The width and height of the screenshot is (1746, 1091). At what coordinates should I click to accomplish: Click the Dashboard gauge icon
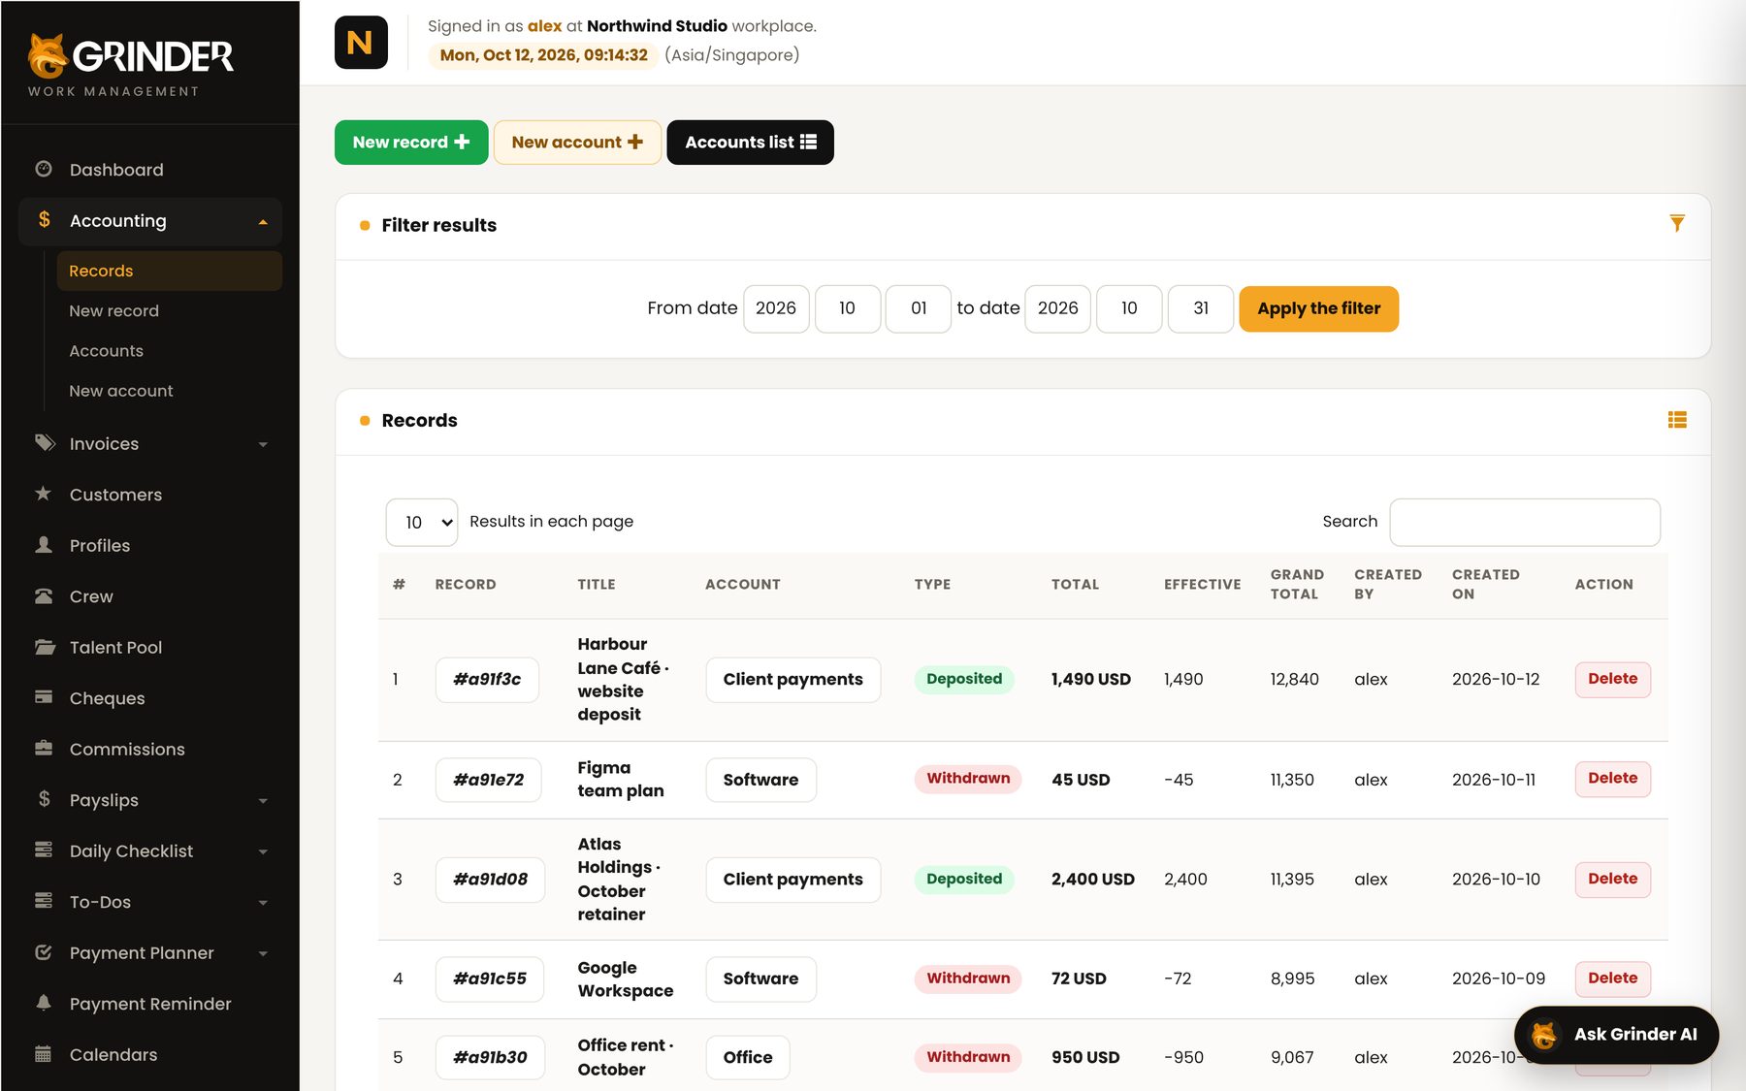coord(44,169)
